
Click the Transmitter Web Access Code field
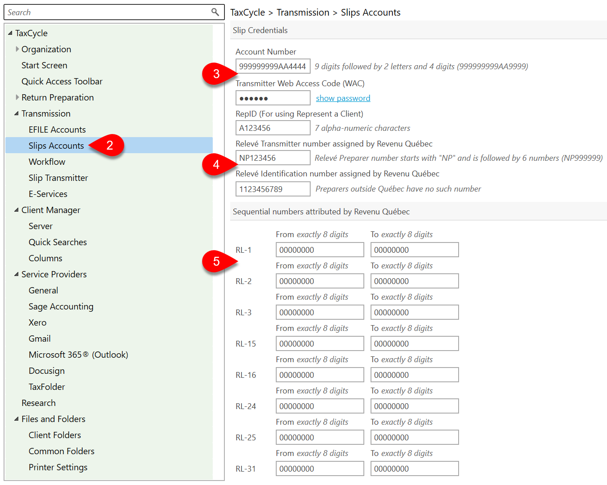click(x=273, y=98)
